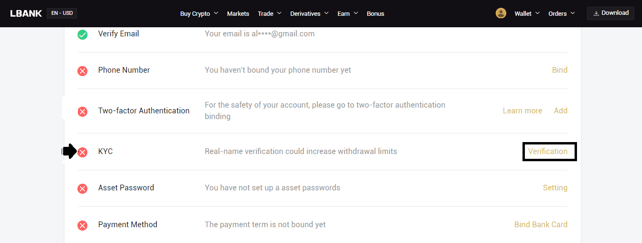Bind your phone number link

tap(559, 70)
